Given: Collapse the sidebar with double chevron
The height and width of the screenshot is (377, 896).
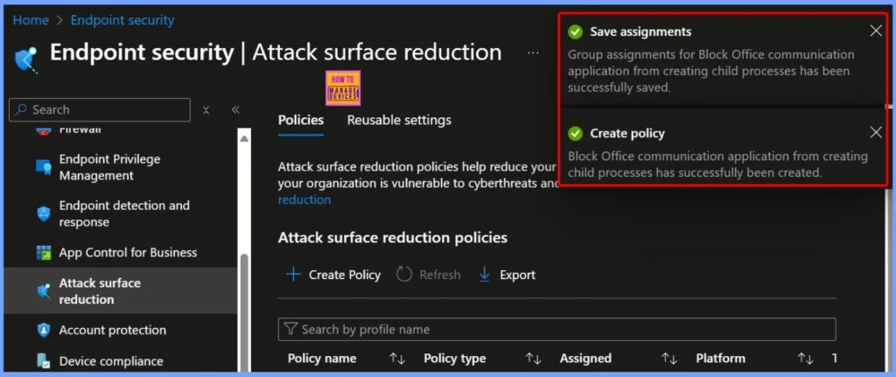Looking at the screenshot, I should pyautogui.click(x=234, y=110).
